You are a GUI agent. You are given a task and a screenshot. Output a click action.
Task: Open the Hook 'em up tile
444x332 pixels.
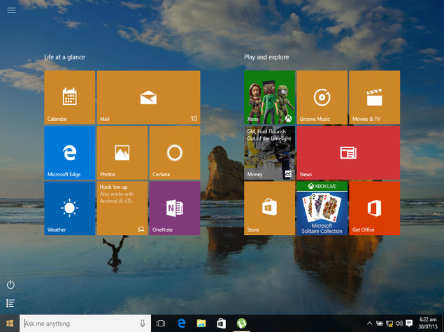pos(122,208)
